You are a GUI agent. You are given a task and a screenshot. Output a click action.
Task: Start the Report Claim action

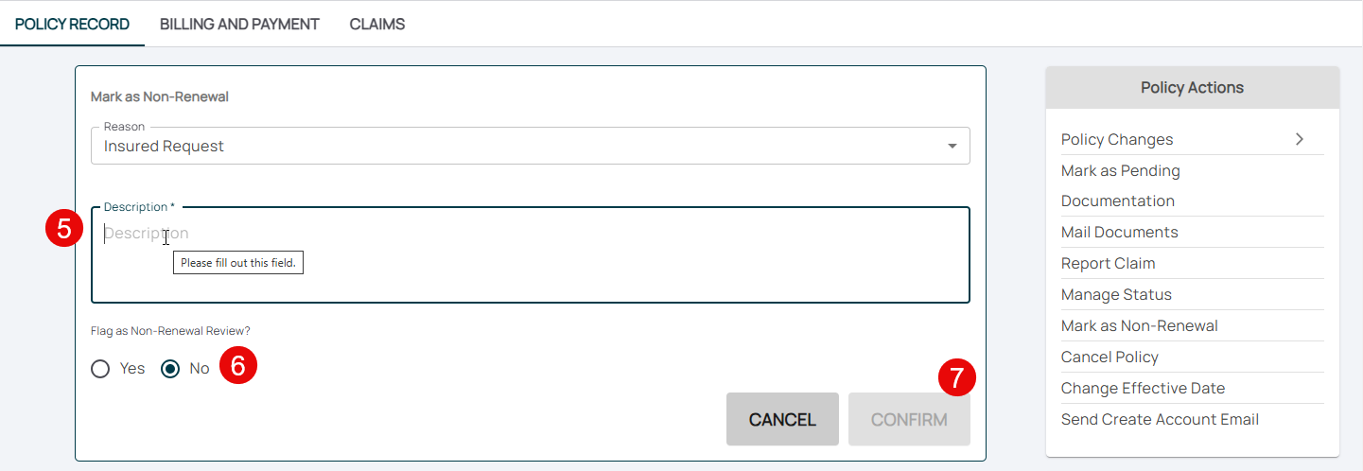[1108, 264]
